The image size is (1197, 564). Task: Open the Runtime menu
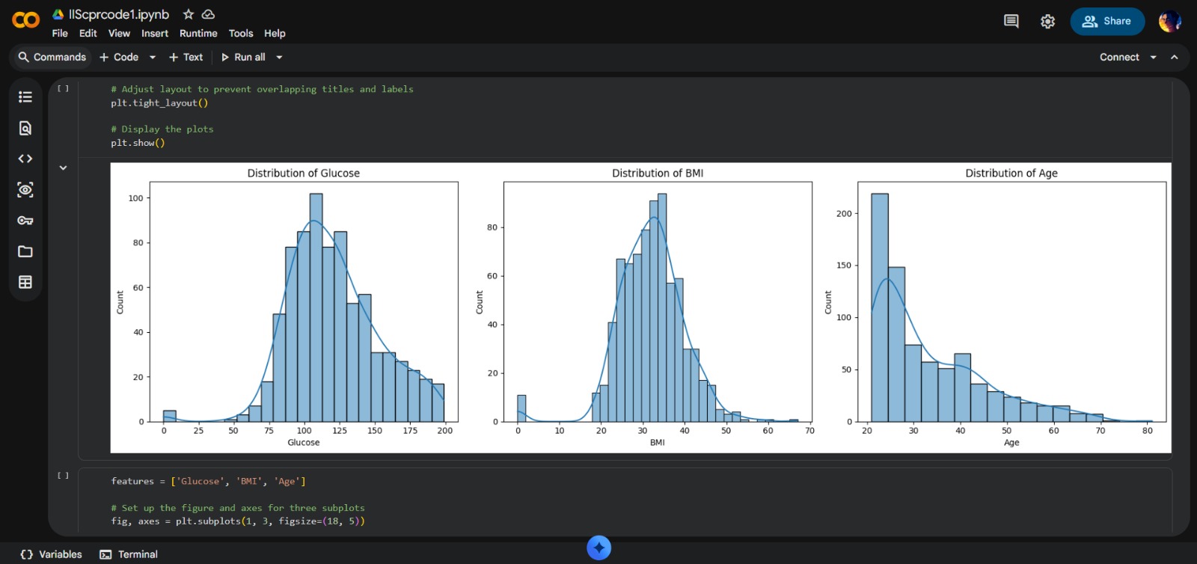[198, 34]
